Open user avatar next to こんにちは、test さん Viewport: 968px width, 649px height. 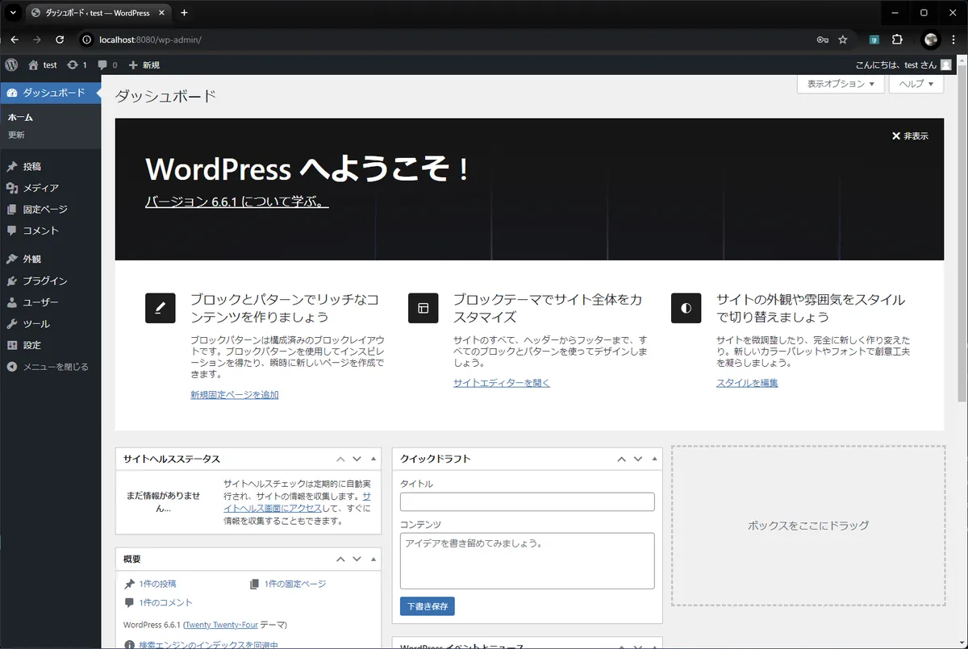tap(945, 64)
